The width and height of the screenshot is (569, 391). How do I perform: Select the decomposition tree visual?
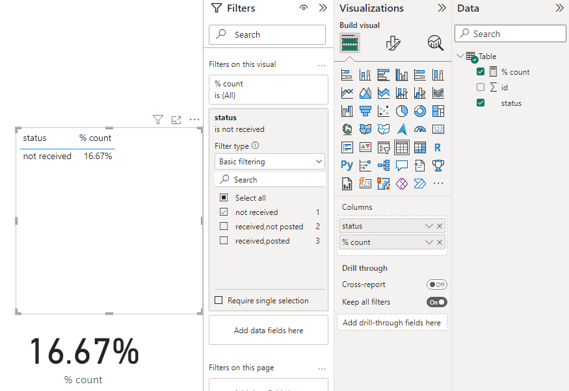point(384,166)
